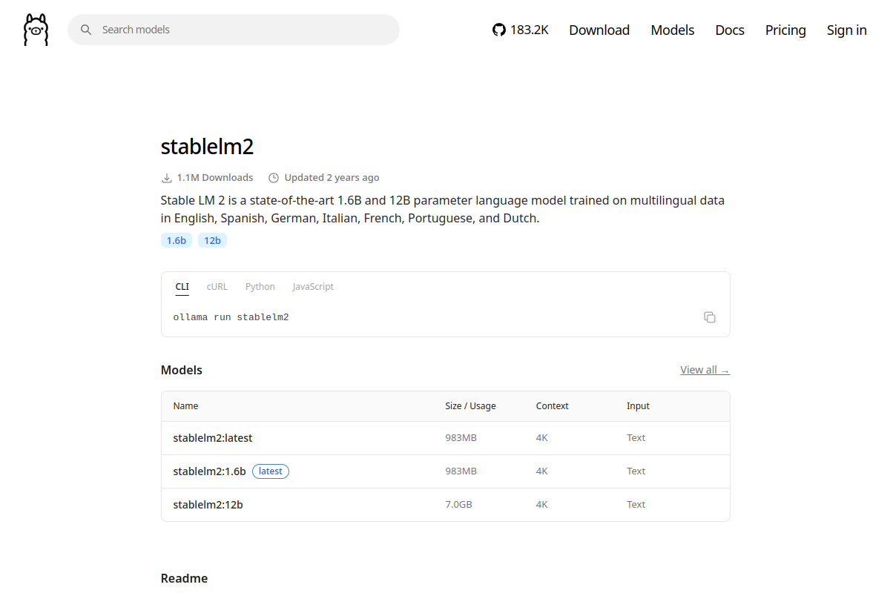Screen dimensions: 890x593
Task: Click the search magnifier icon
Action: [x=86, y=30]
